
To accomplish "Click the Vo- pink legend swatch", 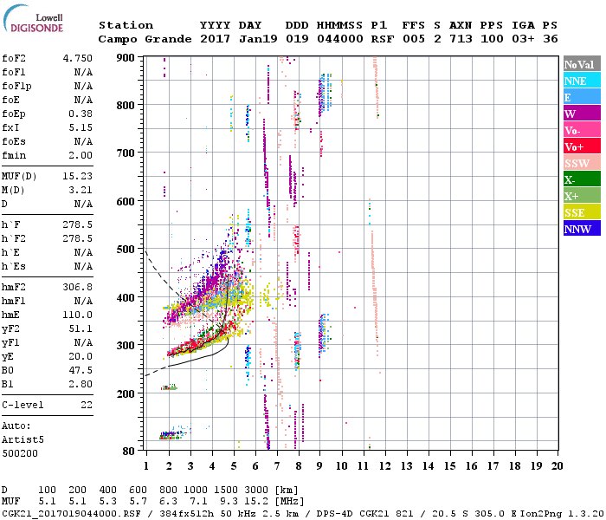I will tap(581, 130).
